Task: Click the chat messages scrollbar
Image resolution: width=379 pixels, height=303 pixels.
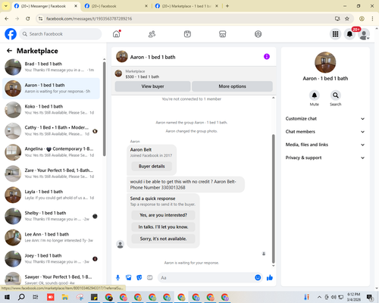Action: [273, 198]
